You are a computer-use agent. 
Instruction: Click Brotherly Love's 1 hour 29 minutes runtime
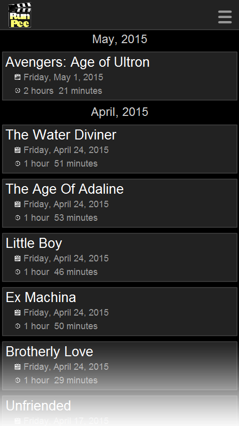[x=61, y=380]
